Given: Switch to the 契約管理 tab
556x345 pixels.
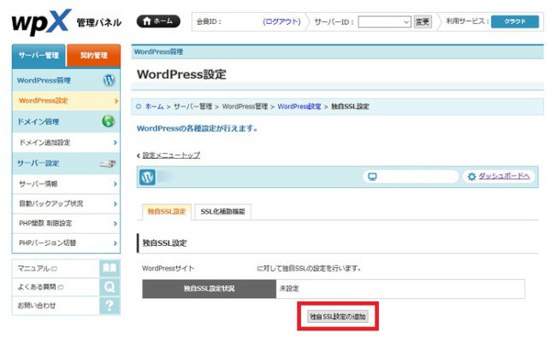Looking at the screenshot, I should (x=93, y=56).
